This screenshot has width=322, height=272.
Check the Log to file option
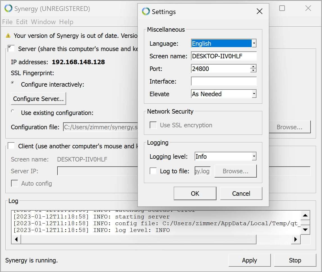point(153,171)
